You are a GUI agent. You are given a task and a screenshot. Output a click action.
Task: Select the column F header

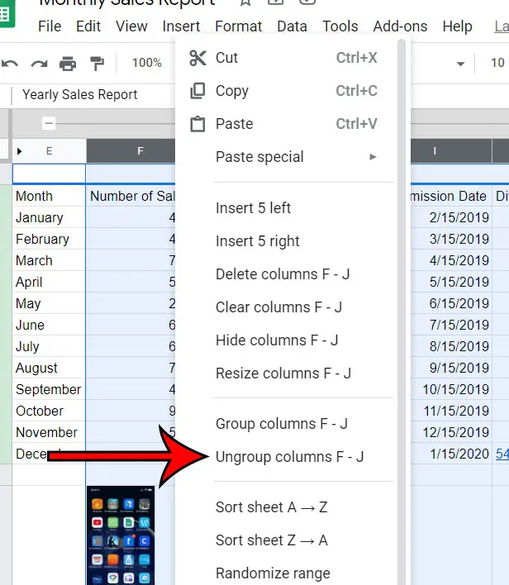(x=131, y=151)
